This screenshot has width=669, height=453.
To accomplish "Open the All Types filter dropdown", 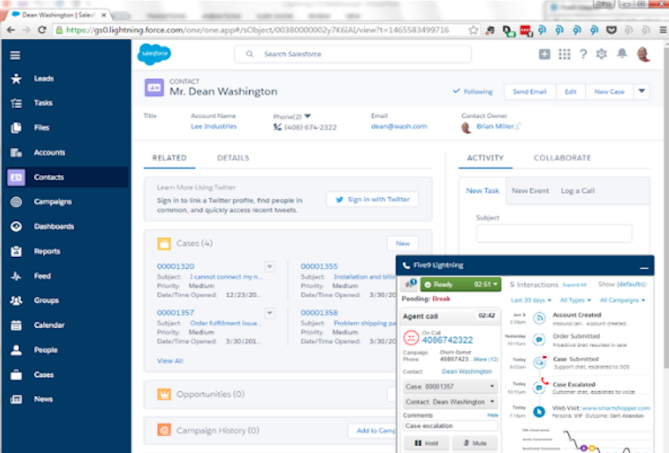I will coord(576,300).
